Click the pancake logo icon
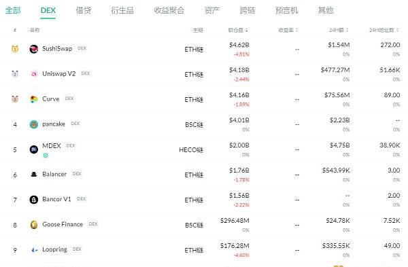The width and height of the screenshot is (408, 267). point(34,124)
